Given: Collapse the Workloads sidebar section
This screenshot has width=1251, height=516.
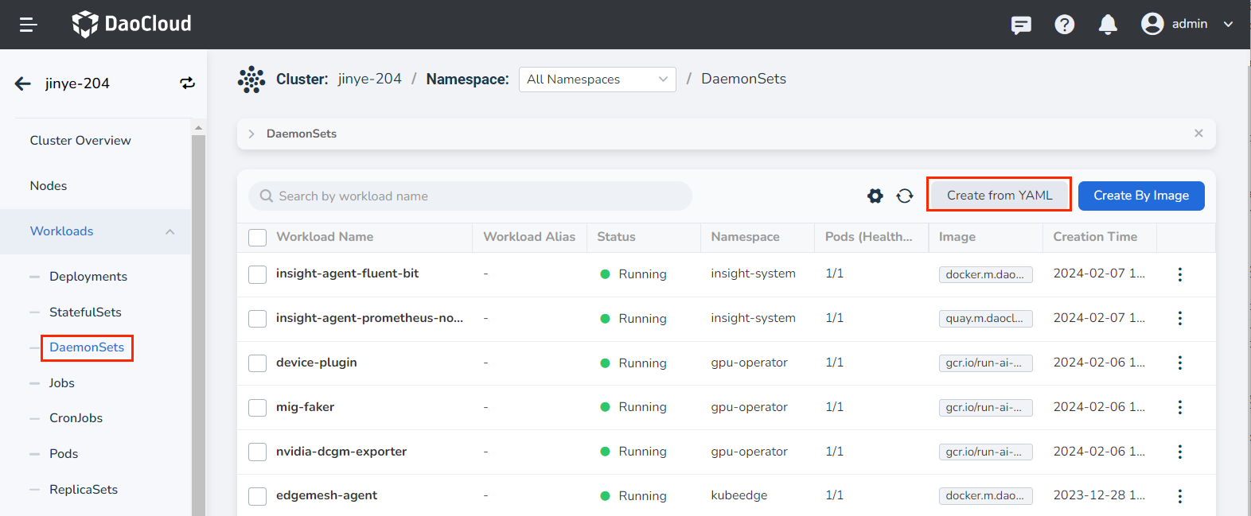Looking at the screenshot, I should (x=170, y=231).
